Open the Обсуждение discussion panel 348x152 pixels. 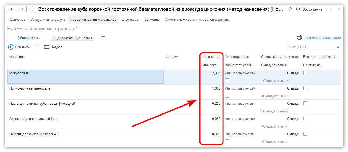pyautogui.click(x=309, y=9)
